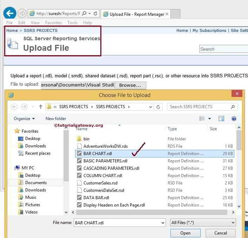Screen dimensions: 248x238
Task: Open the File menu
Action: click(9, 23)
